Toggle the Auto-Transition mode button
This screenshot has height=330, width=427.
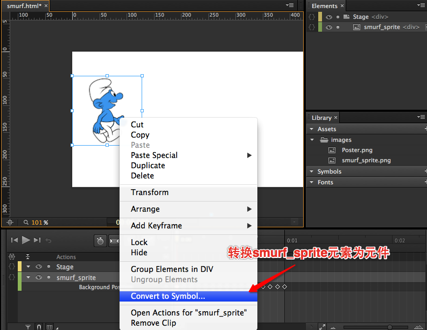[114, 241]
